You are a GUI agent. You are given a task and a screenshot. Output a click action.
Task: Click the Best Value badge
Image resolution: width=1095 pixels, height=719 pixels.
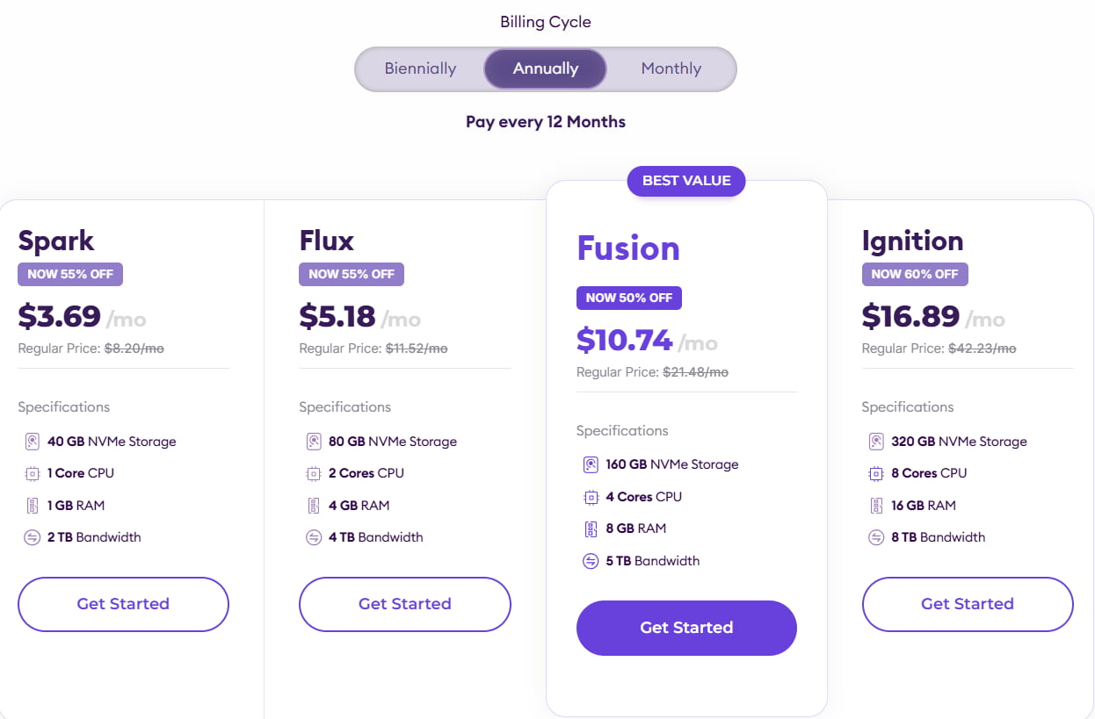tap(686, 181)
